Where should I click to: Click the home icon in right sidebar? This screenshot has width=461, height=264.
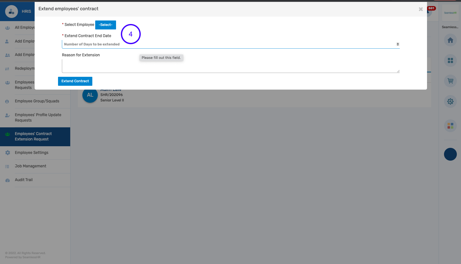450,40
